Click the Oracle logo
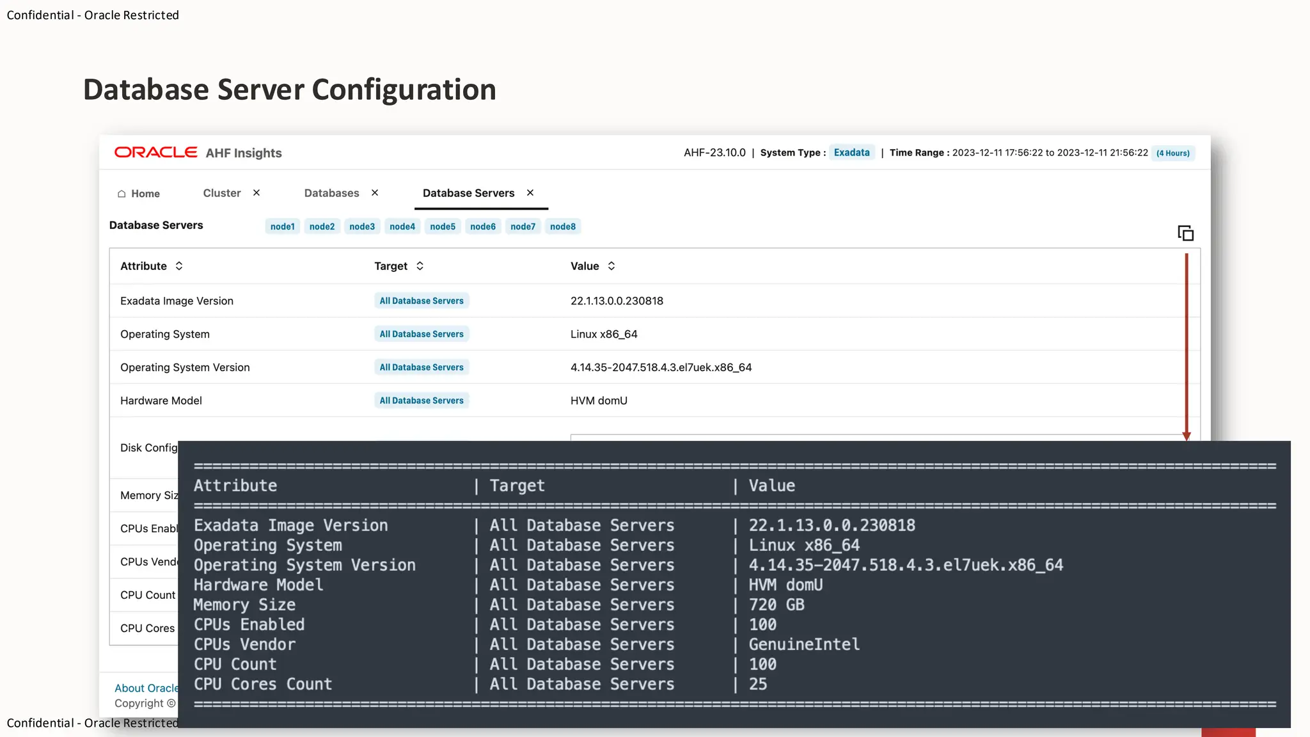The width and height of the screenshot is (1310, 737). pos(156,152)
